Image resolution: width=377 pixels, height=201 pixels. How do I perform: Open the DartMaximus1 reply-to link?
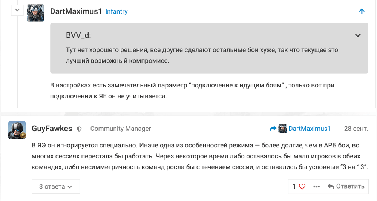[310, 129]
